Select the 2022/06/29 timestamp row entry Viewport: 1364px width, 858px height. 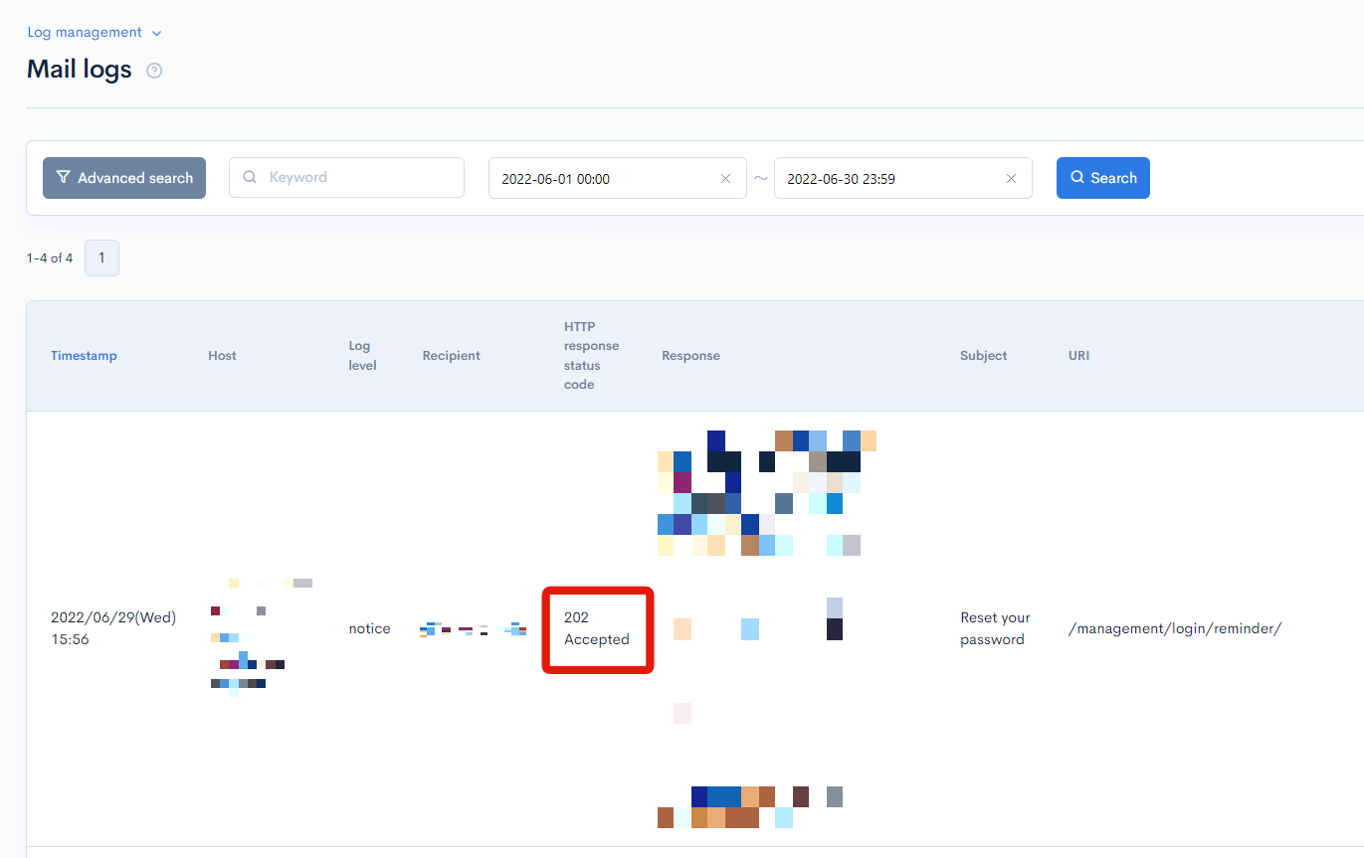pos(115,627)
